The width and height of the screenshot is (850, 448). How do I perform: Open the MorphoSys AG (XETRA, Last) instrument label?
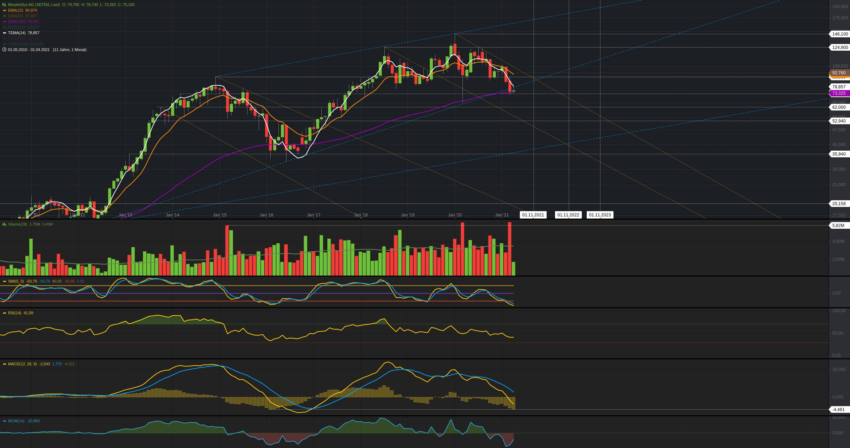(34, 5)
